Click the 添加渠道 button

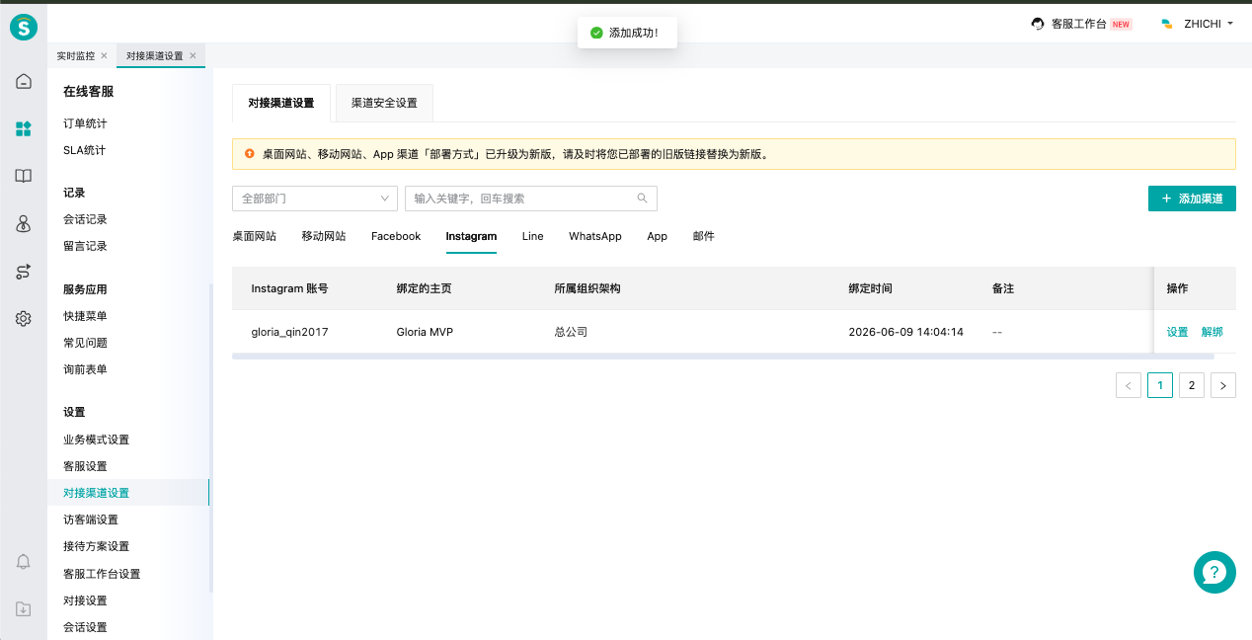coord(1192,199)
